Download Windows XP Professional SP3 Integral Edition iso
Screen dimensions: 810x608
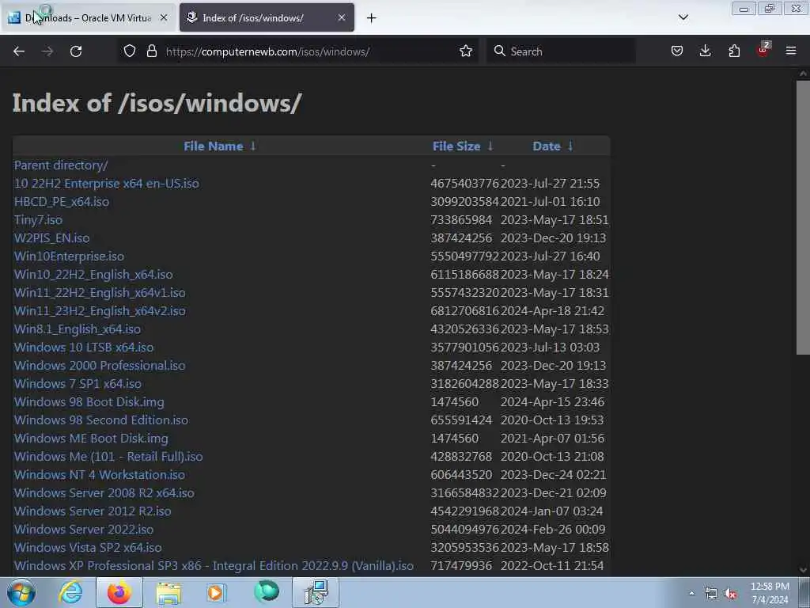[x=214, y=565]
